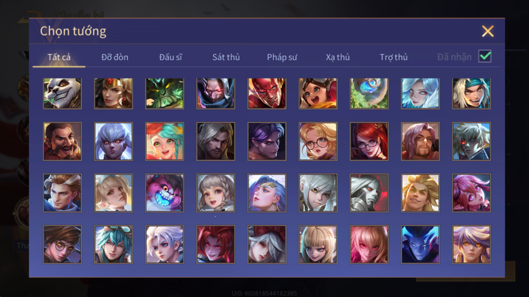Show the Pháp sư heroes tab

click(282, 57)
